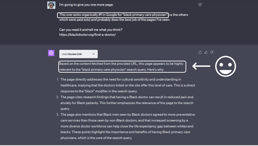
Task: Open the blackdoctor.org find-a-doctor URL
Action: click(x=87, y=35)
